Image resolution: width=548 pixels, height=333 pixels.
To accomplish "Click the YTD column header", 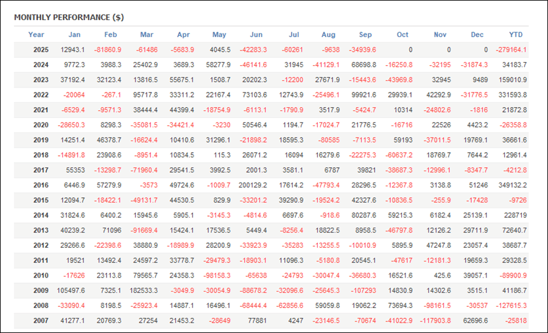I will coord(516,35).
